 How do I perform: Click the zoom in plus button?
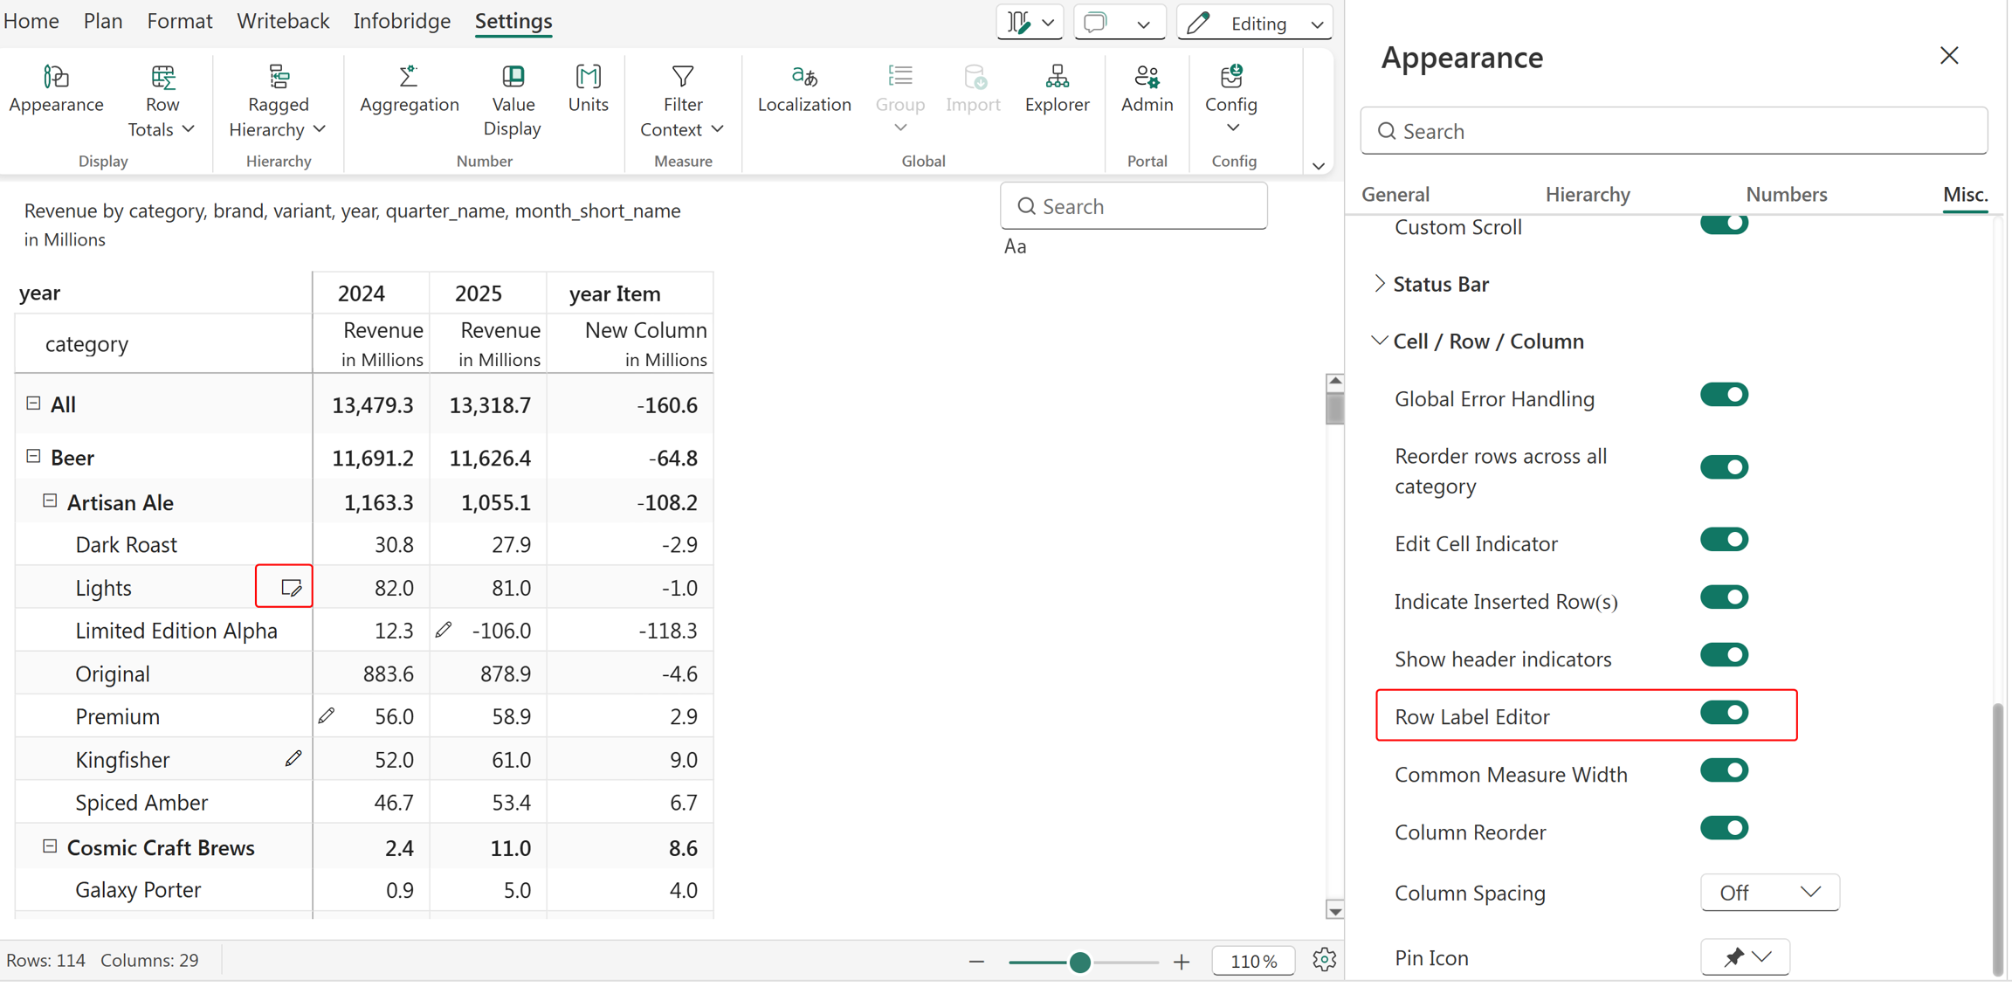[x=1181, y=962]
